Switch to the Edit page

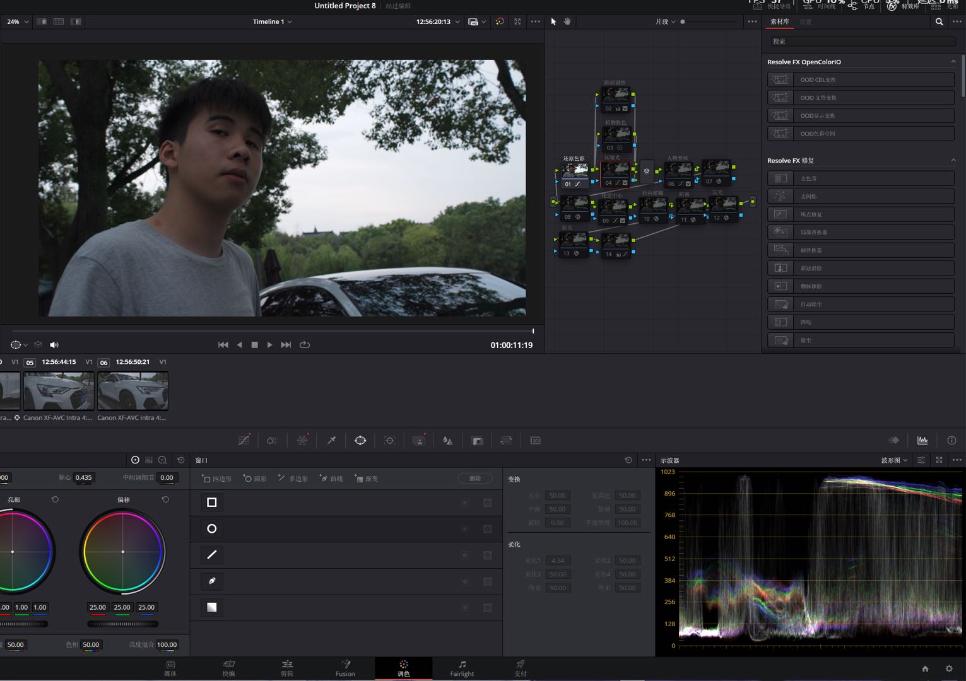(287, 668)
